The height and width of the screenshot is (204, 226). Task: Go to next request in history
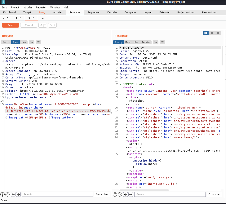coord(51,25)
